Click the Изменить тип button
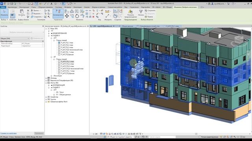The image size is (252, 141). (x=37, y=38)
